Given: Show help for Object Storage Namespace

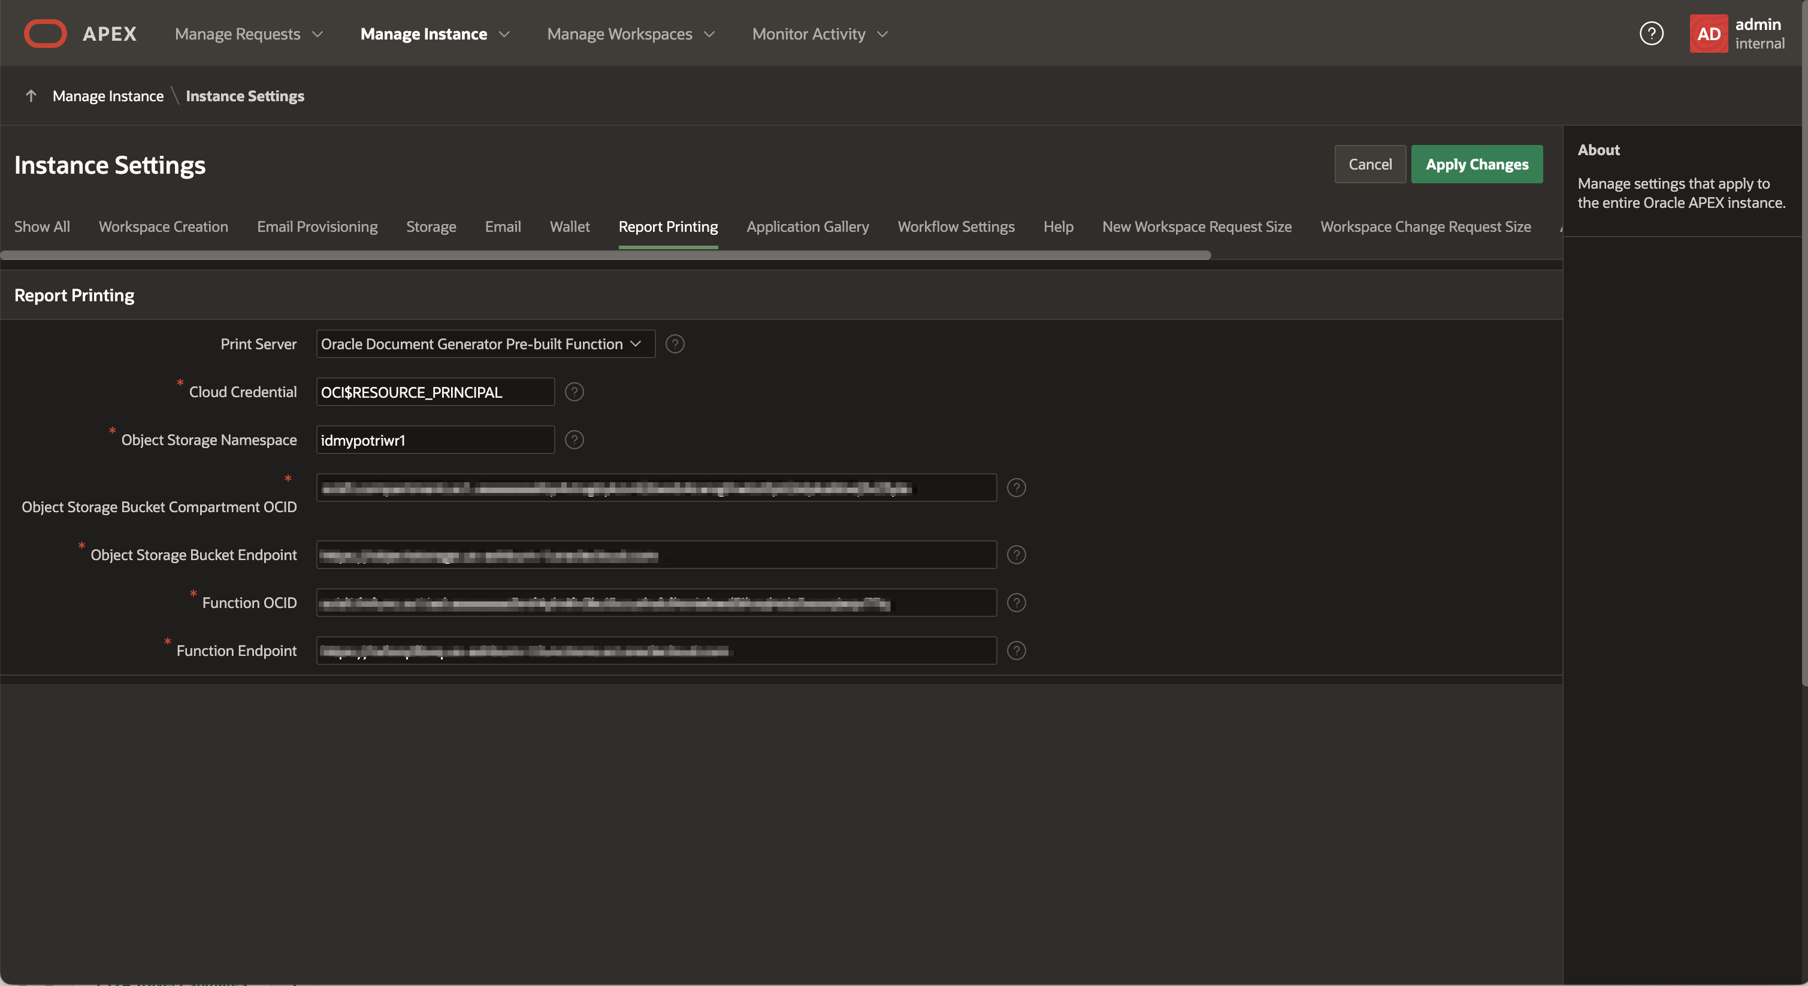Looking at the screenshot, I should coord(574,440).
